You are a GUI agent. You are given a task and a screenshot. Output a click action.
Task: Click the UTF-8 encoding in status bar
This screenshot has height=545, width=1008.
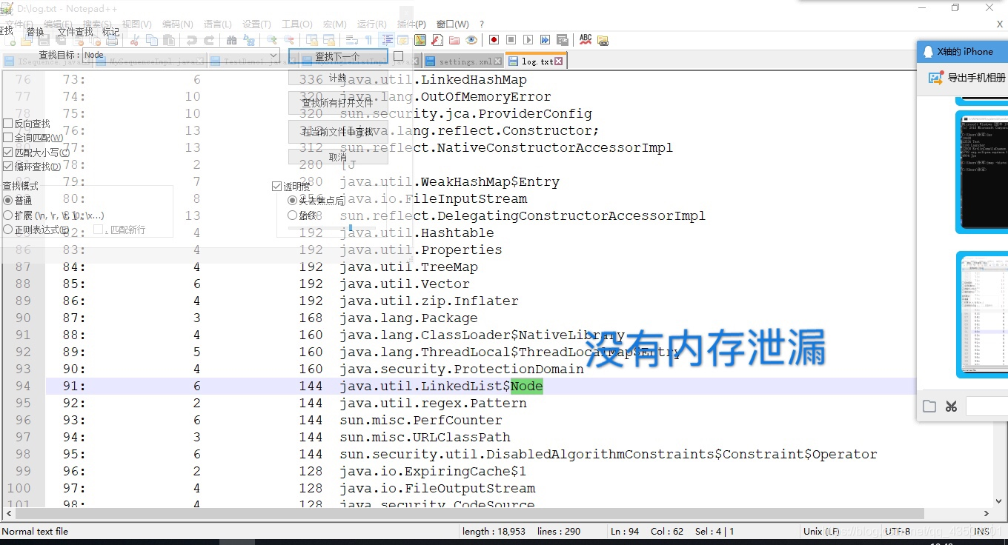[897, 532]
